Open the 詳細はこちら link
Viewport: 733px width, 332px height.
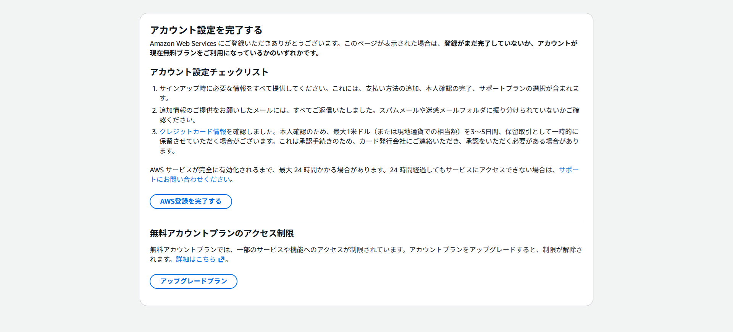tap(196, 259)
